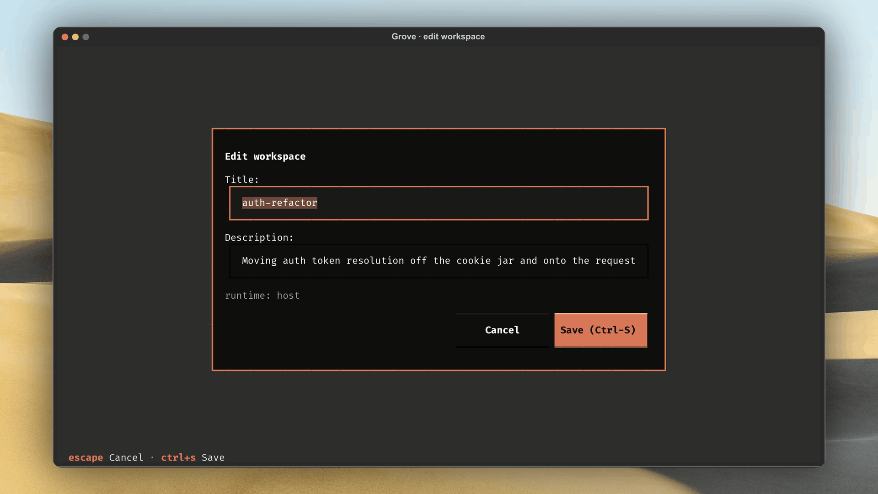Viewport: 878px width, 494px height.
Task: Click the Description text field
Action: point(439,261)
